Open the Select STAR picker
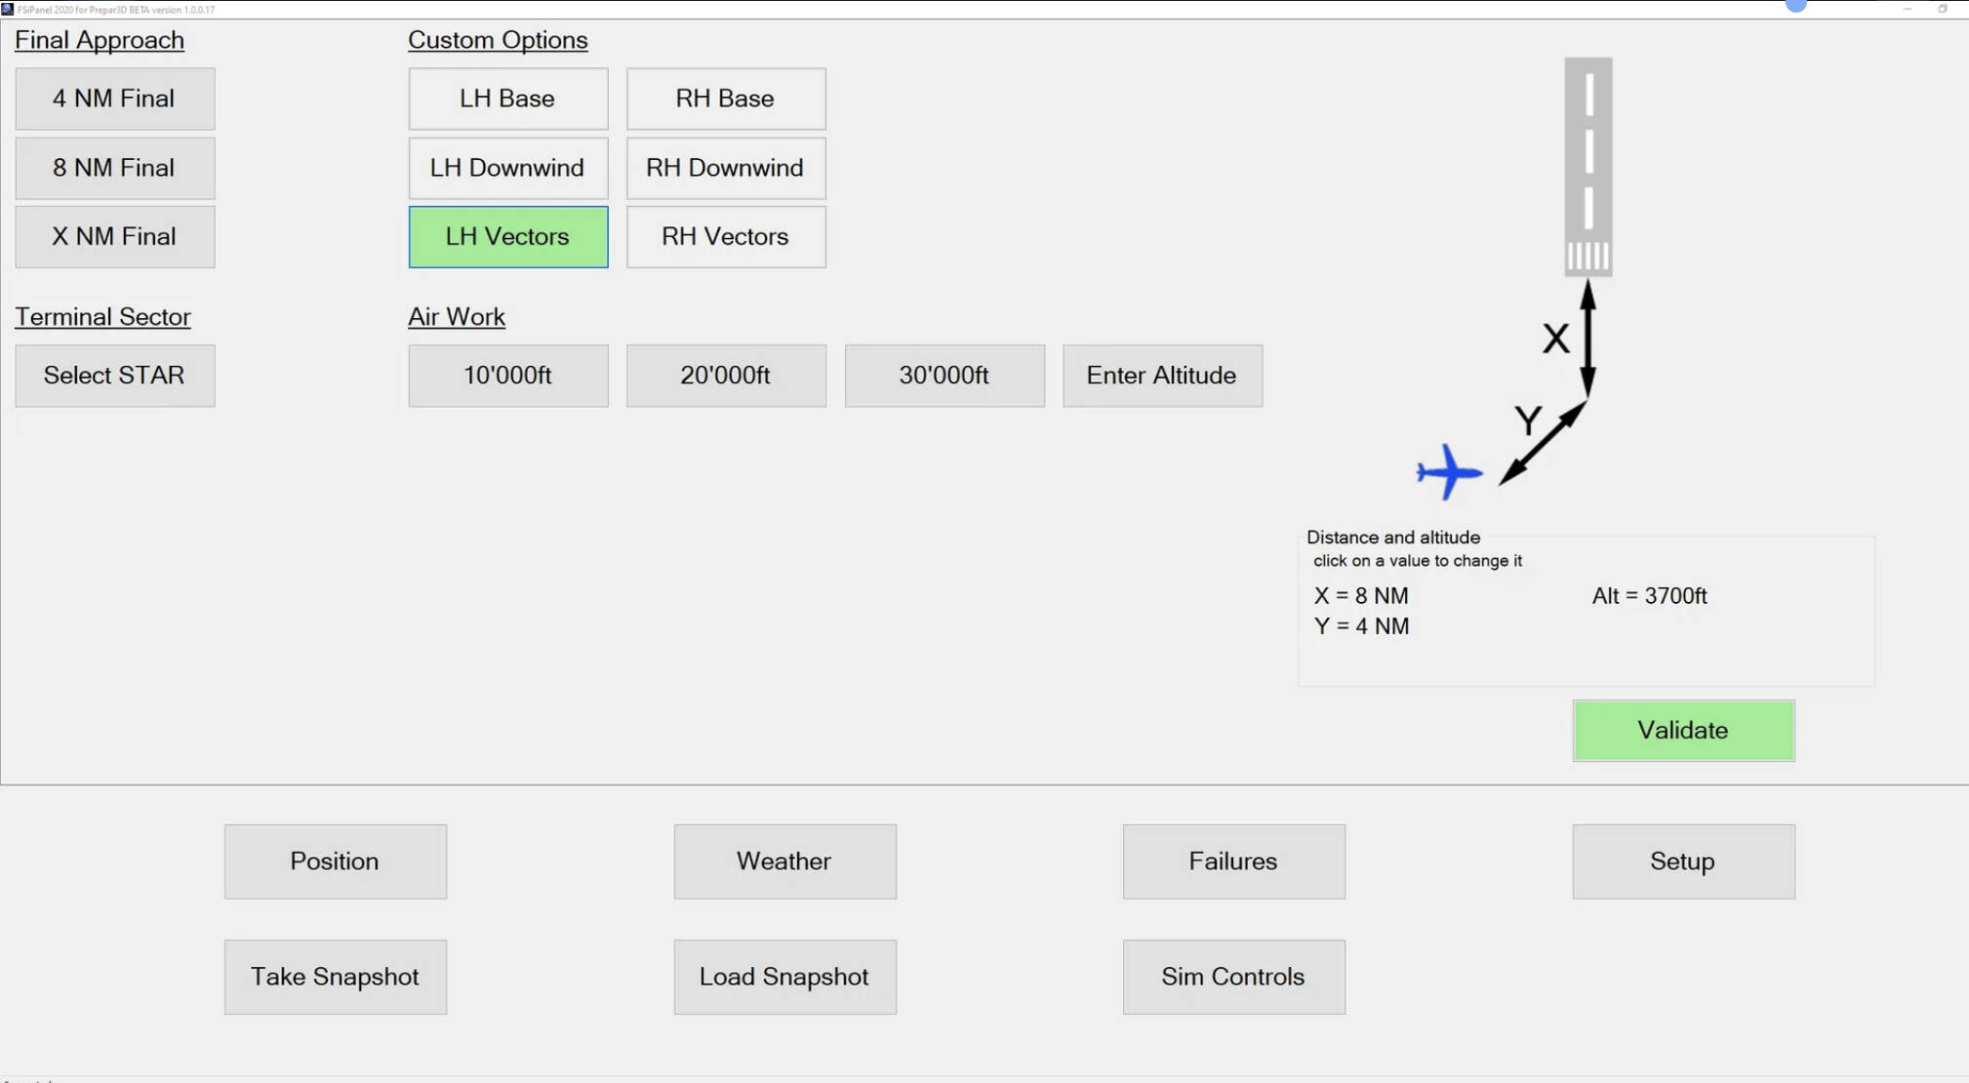 tap(114, 376)
